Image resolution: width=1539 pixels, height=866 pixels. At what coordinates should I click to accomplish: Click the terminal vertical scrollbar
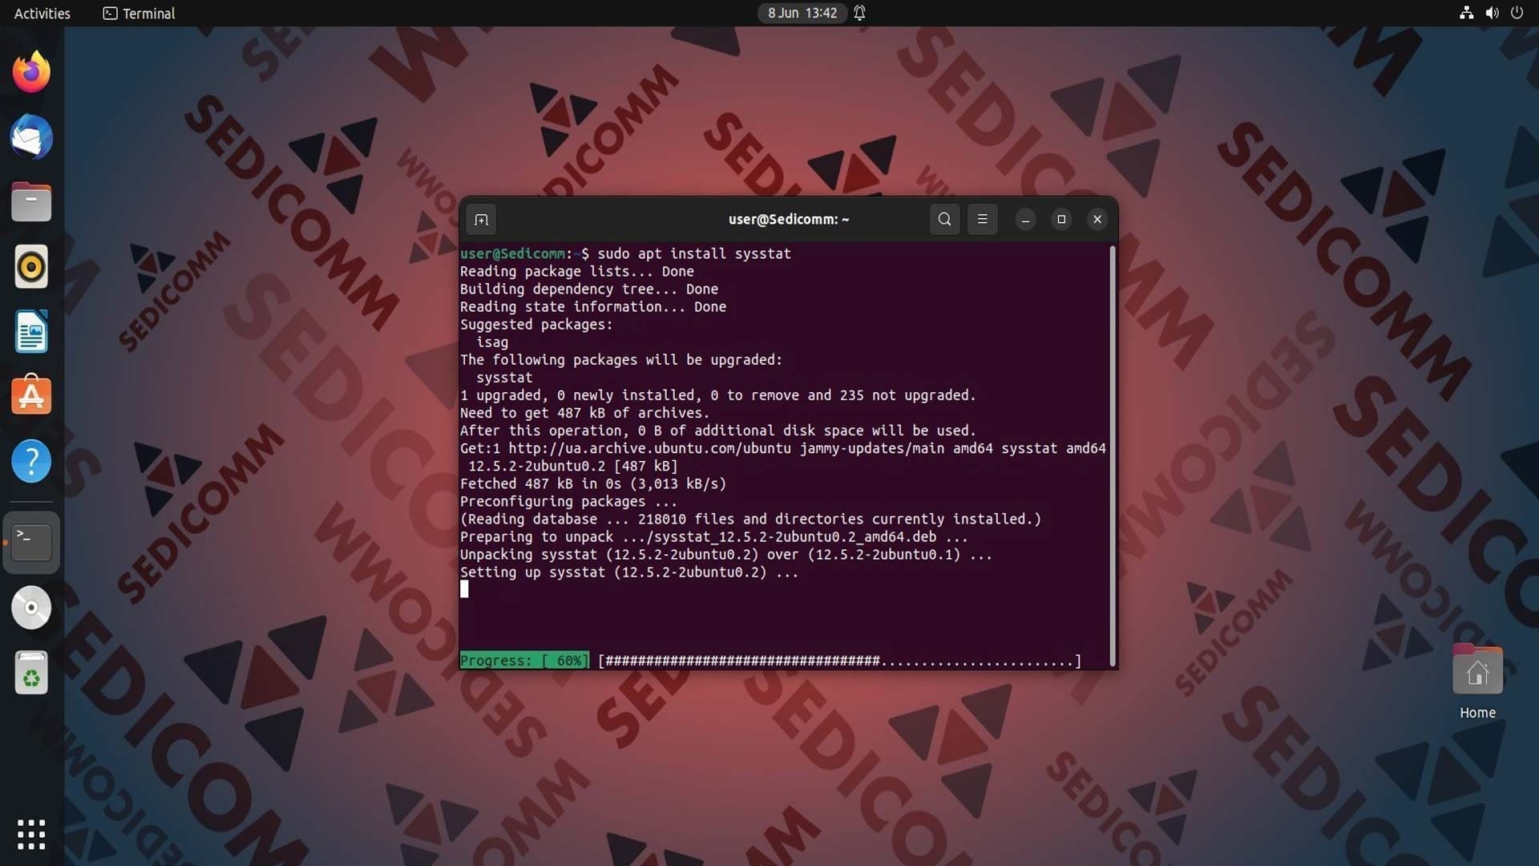coord(1113,454)
